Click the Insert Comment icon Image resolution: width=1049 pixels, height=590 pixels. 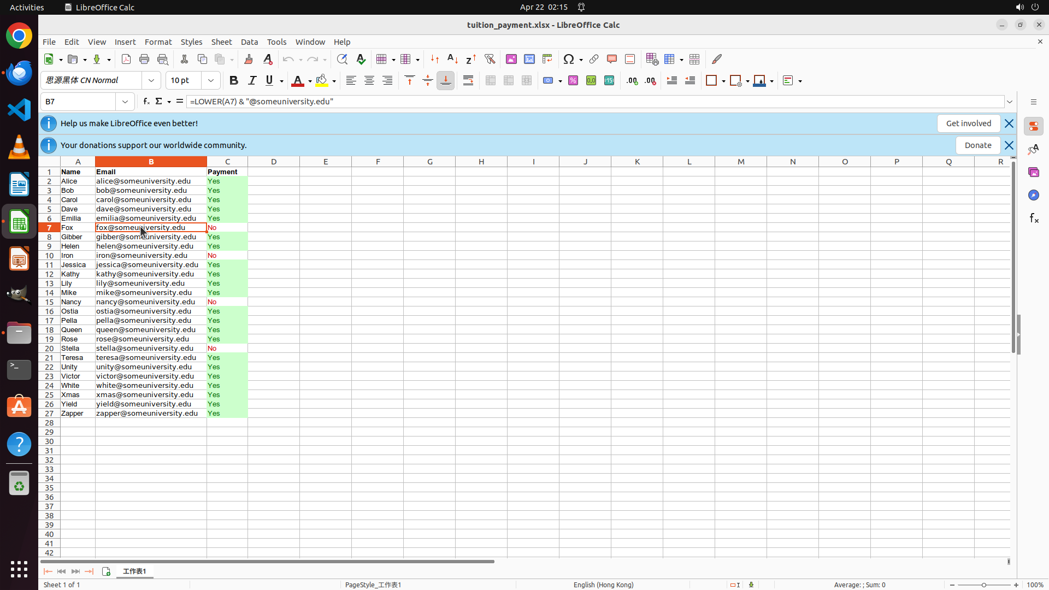(x=611, y=59)
